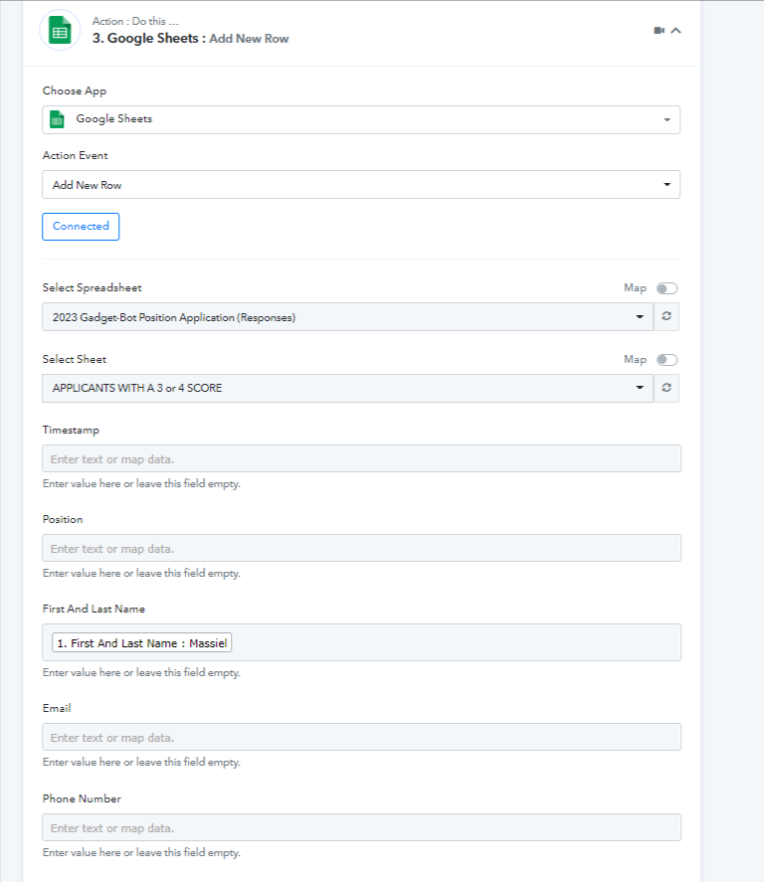Click the 'Action Event' label
This screenshot has width=764, height=882.
pos(76,156)
